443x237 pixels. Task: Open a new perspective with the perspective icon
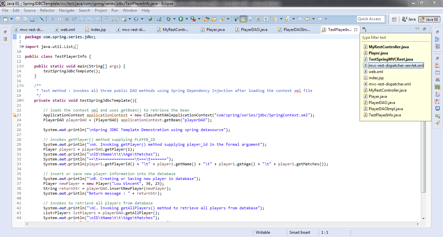click(x=395, y=19)
